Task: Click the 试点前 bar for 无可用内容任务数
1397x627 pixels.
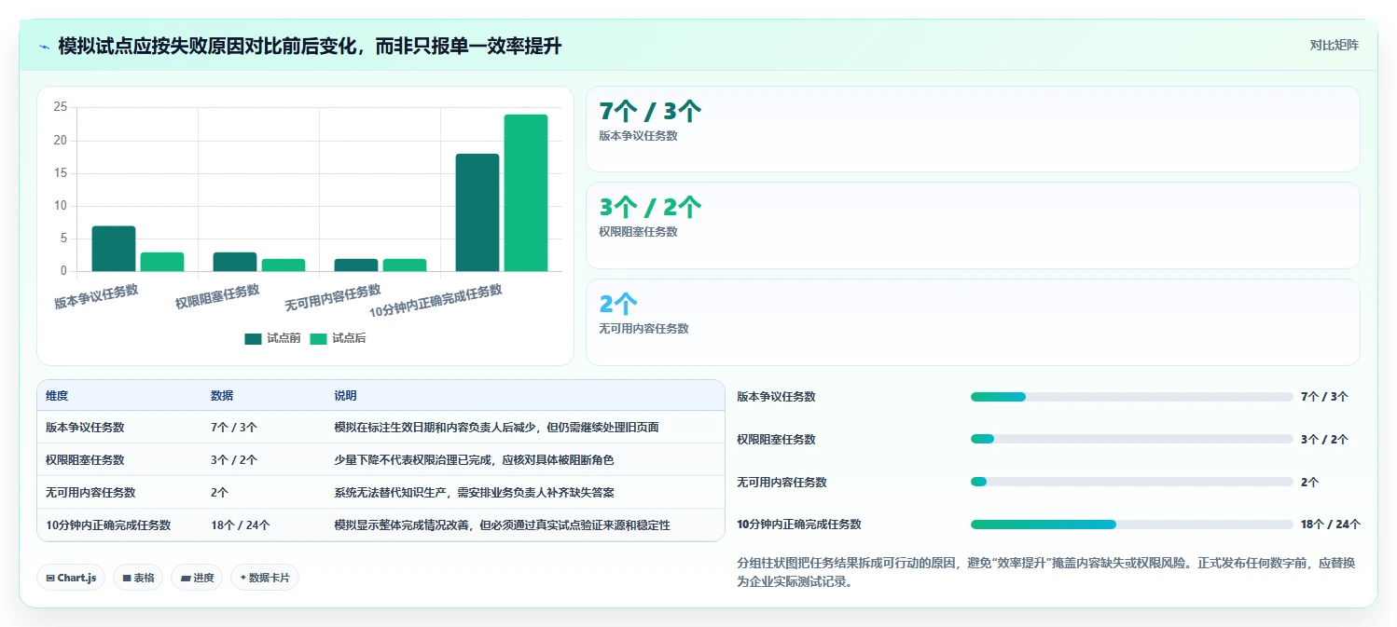Action: 356,266
